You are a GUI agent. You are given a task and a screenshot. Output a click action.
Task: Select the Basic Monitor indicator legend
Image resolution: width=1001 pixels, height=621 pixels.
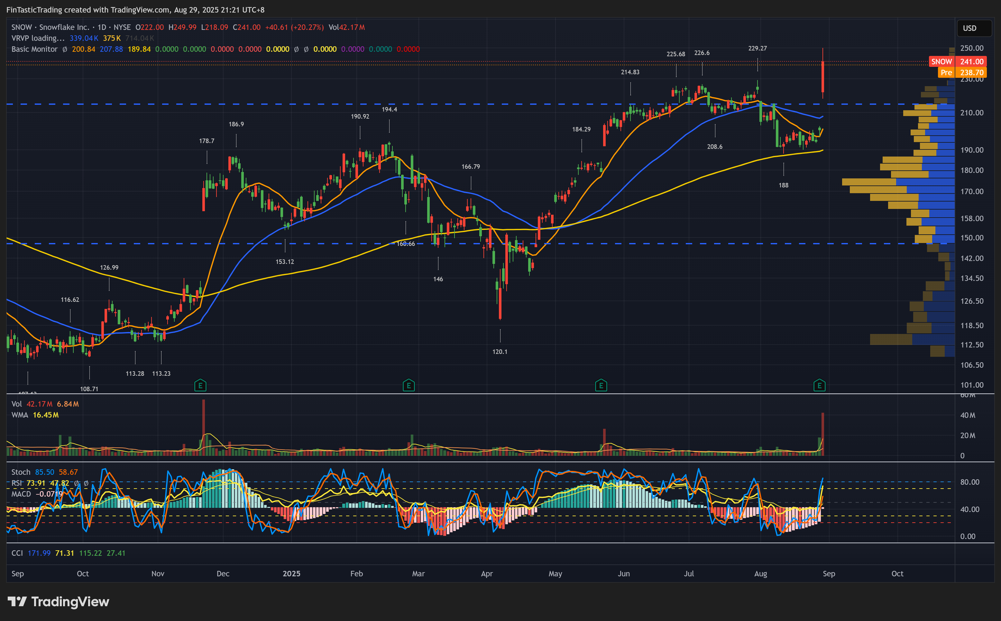pyautogui.click(x=34, y=49)
